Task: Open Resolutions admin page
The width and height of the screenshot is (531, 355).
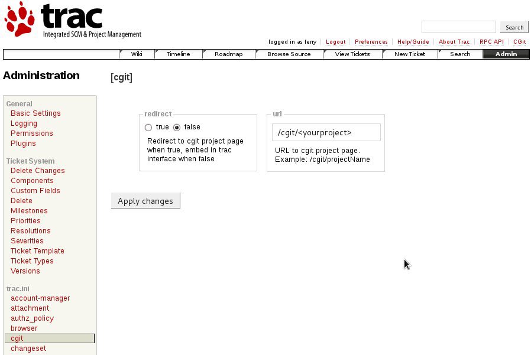Action: (x=31, y=231)
